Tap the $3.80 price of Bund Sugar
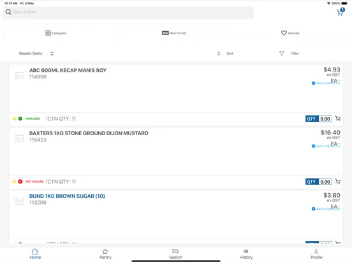The height and width of the screenshot is (264, 352). pyautogui.click(x=332, y=195)
